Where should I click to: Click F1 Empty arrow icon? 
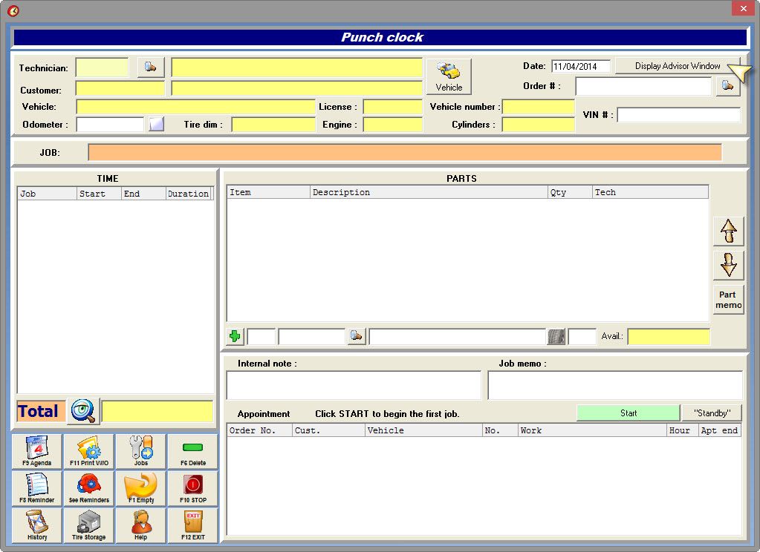141,488
